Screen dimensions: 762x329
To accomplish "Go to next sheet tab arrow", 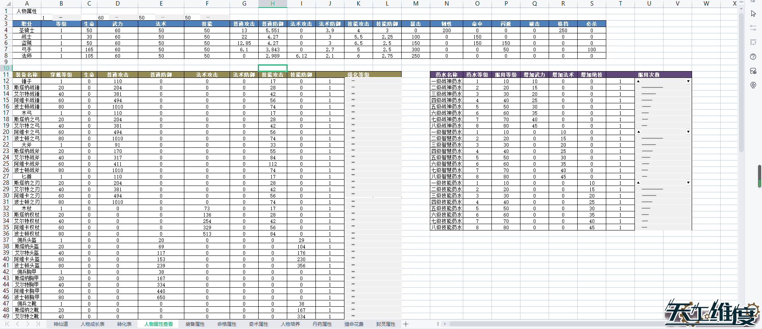I will (28, 324).
